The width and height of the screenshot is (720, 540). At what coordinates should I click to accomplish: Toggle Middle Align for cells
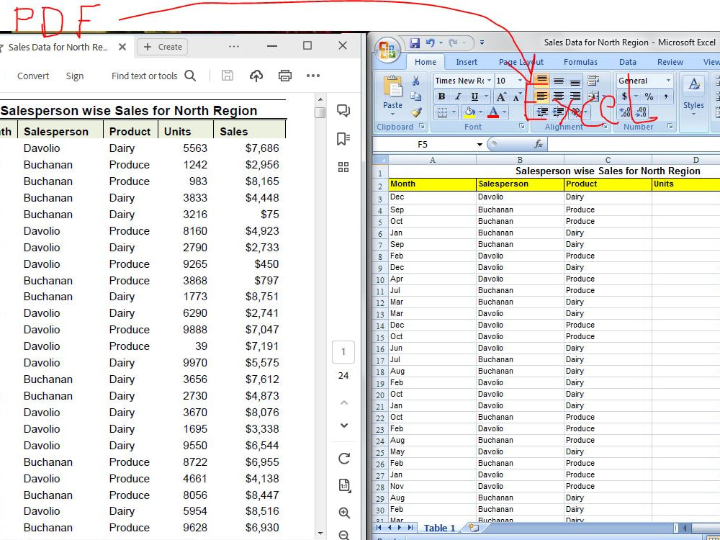559,81
